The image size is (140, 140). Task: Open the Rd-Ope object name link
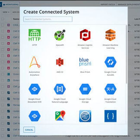tap(16, 99)
